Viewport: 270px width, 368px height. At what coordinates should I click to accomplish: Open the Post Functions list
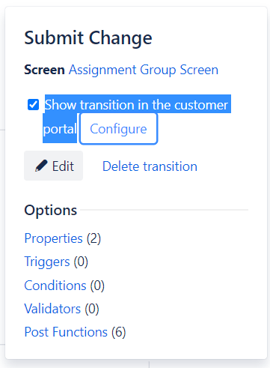(66, 332)
